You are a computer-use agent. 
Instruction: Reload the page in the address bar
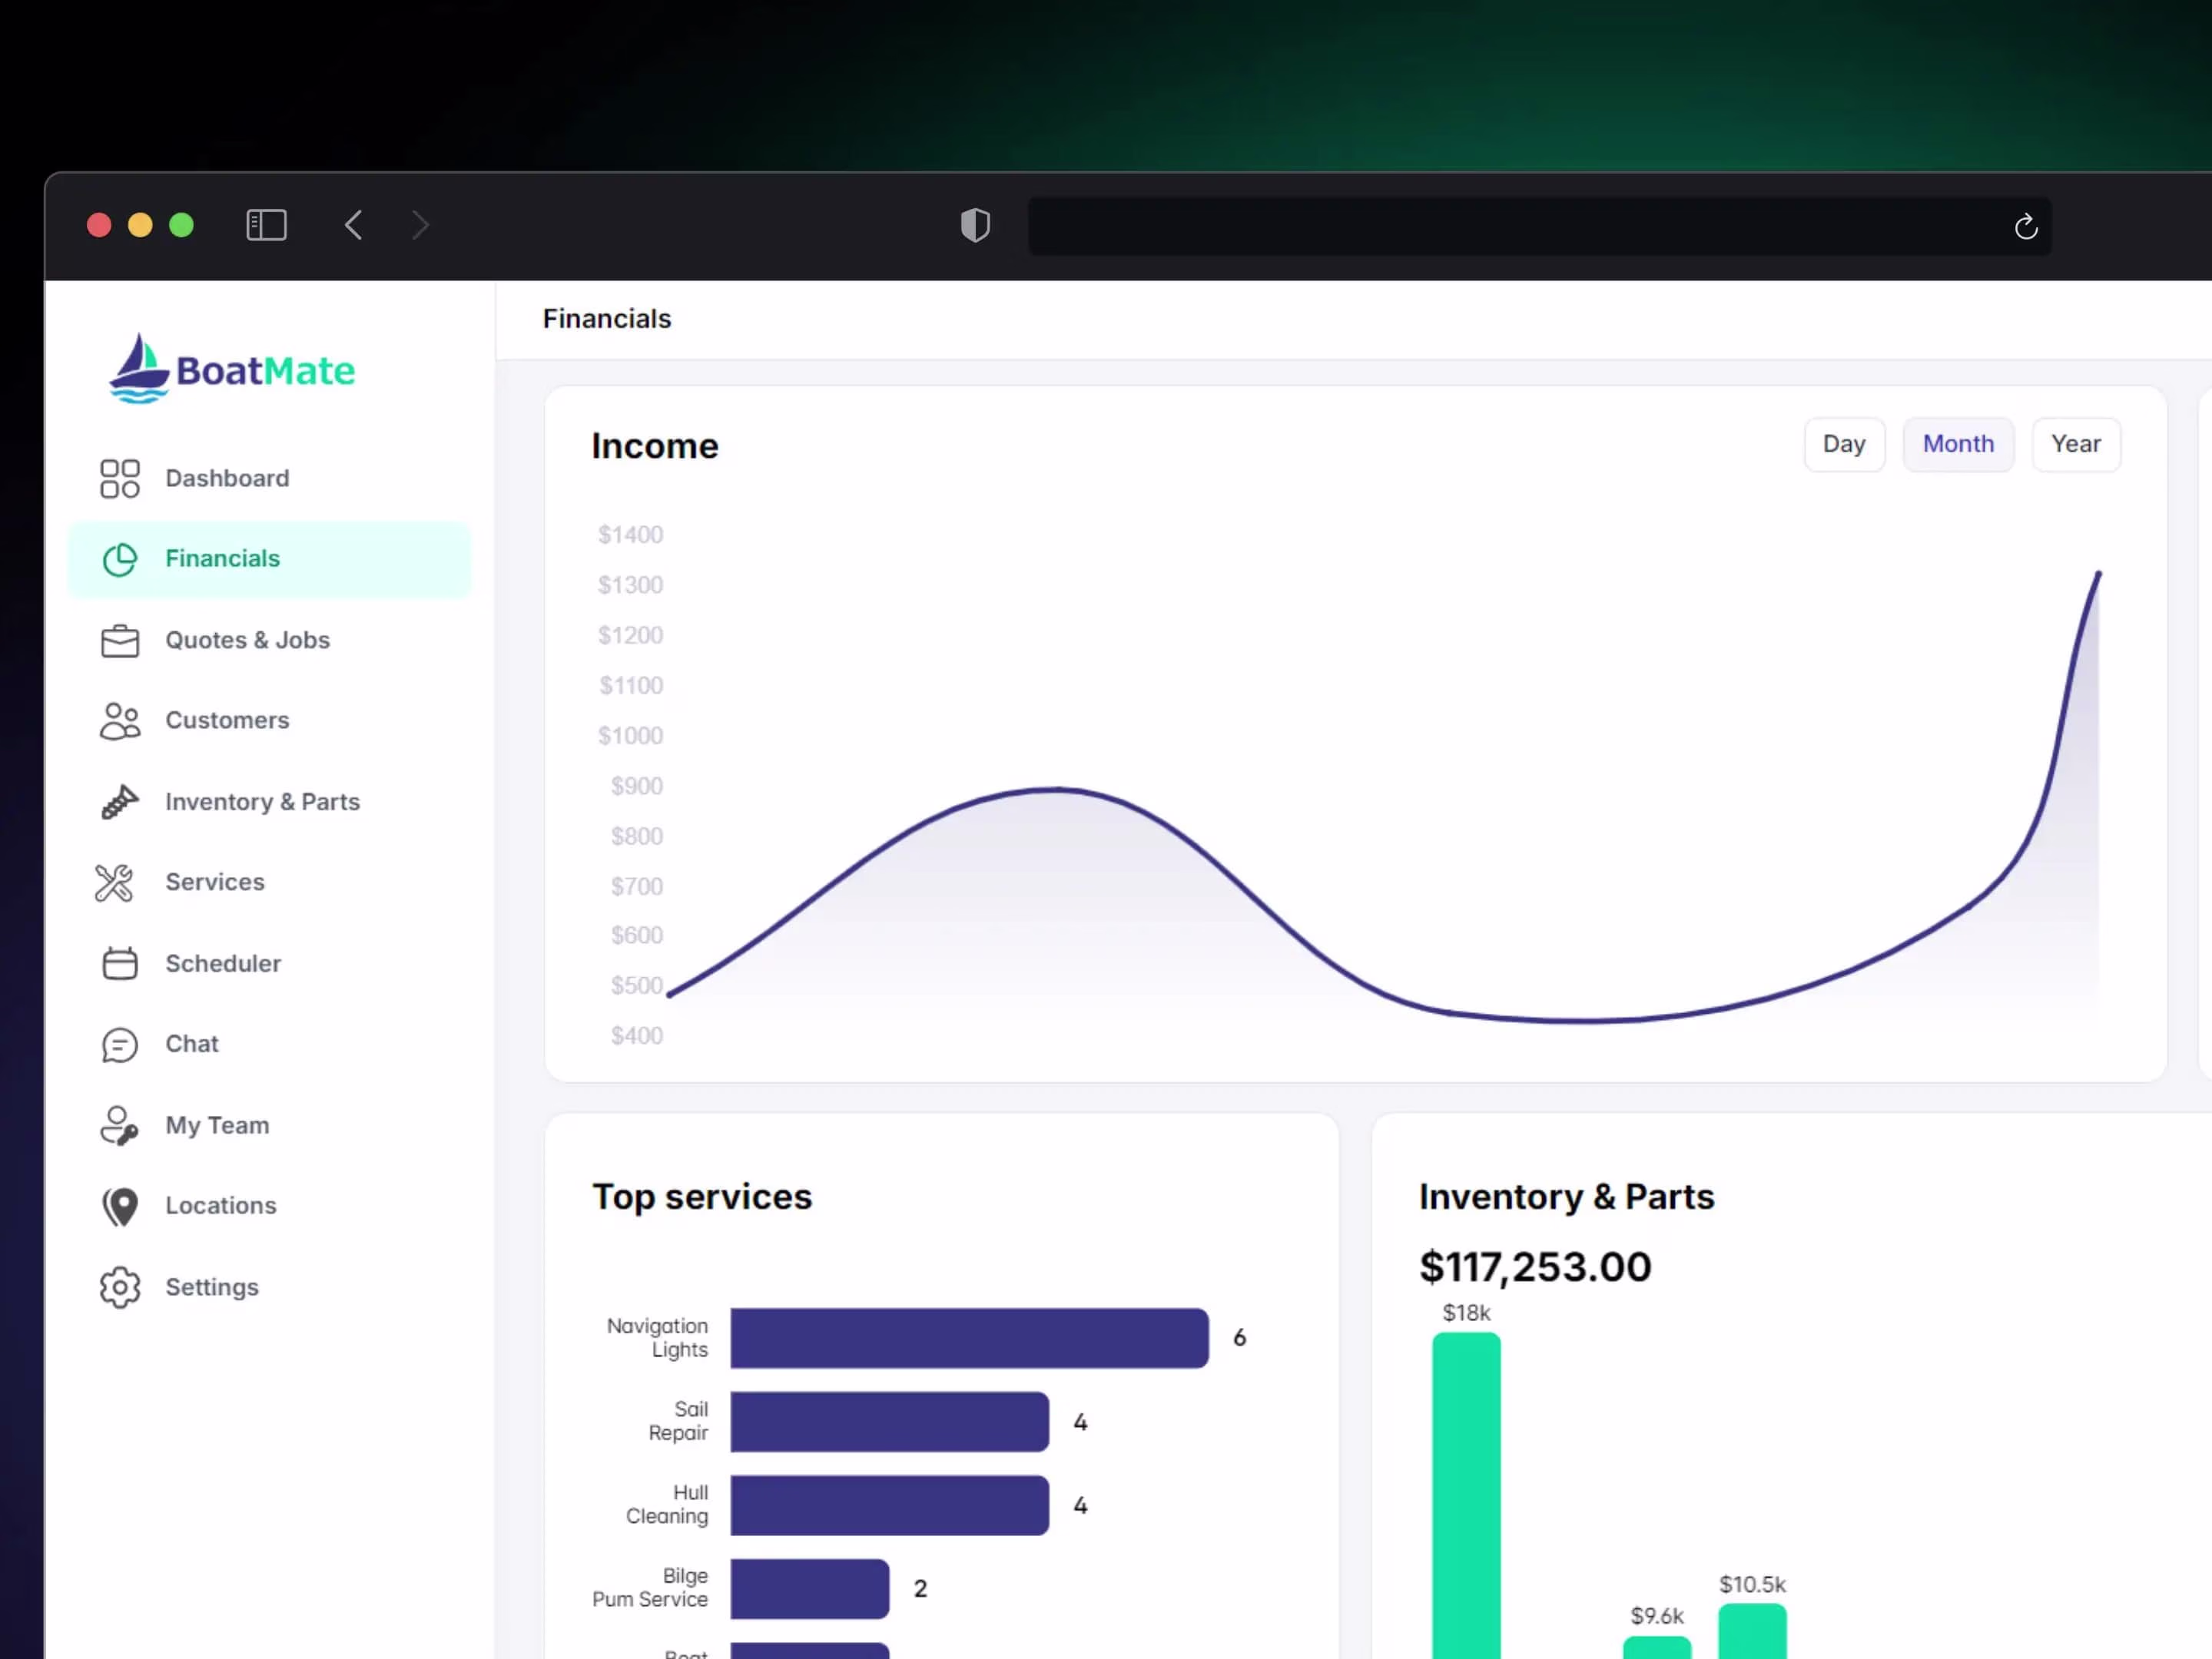tap(2025, 227)
